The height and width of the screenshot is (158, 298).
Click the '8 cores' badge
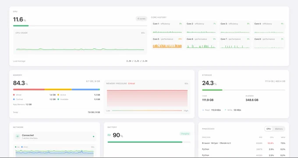click(x=142, y=19)
